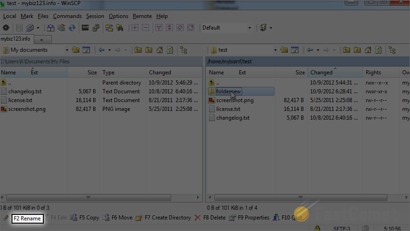Click the Refresh arrows toolbar icon
Image resolution: width=410 pixels, height=231 pixels.
coord(72,28)
